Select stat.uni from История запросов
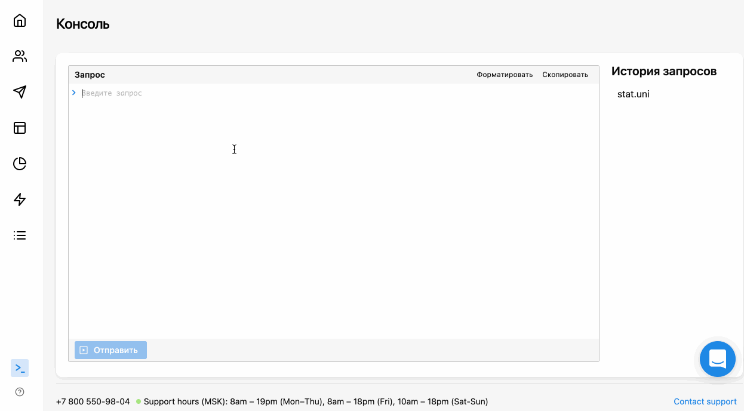 point(634,94)
